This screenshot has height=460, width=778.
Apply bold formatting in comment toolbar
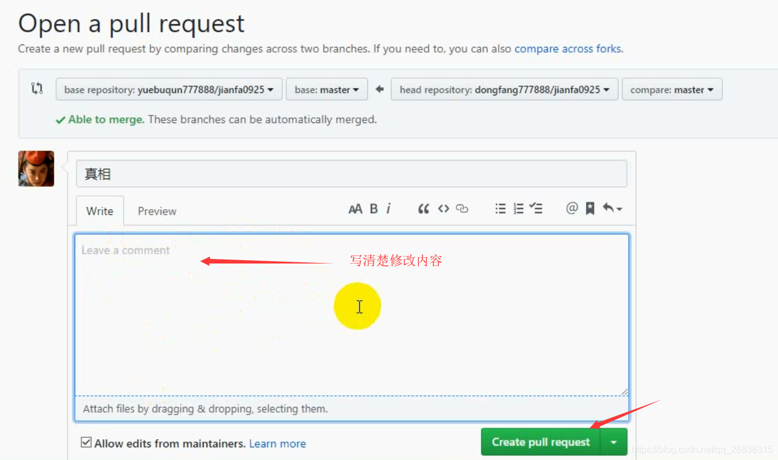pos(374,209)
